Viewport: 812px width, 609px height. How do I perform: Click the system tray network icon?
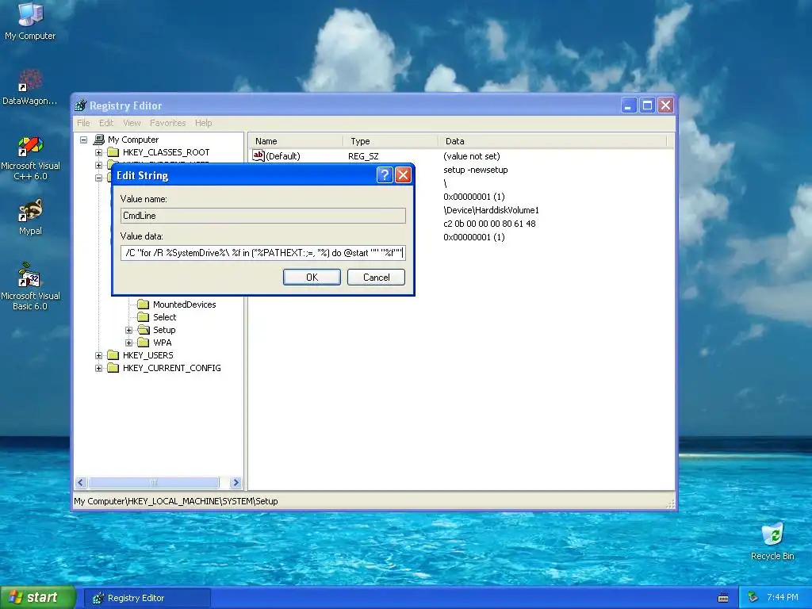(x=753, y=598)
